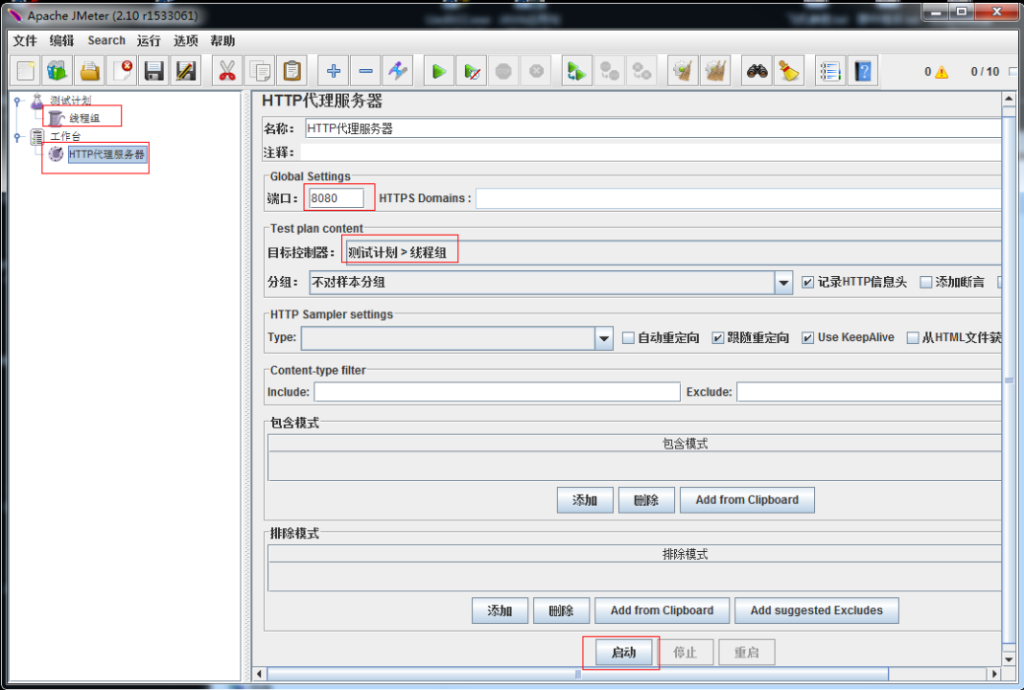Open the Type dropdown
The image size is (1024, 690).
click(603, 338)
